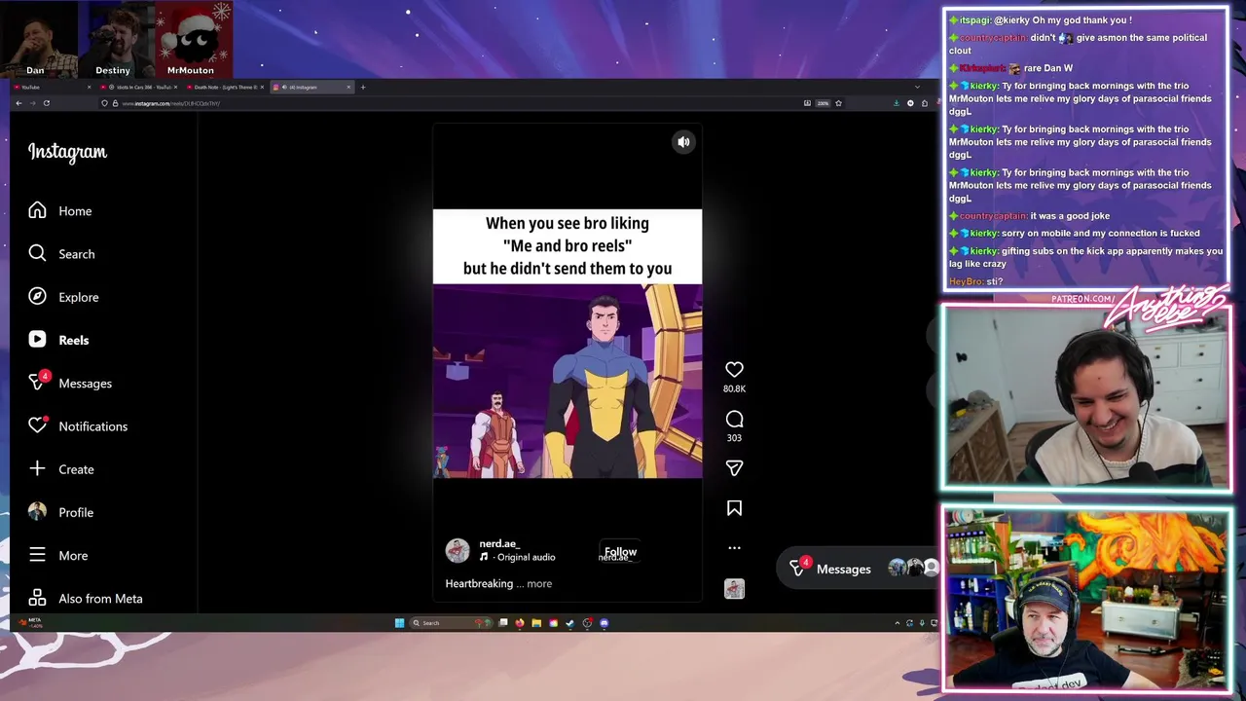Go to Profile page
This screenshot has width=1246, height=701.
pyautogui.click(x=61, y=512)
